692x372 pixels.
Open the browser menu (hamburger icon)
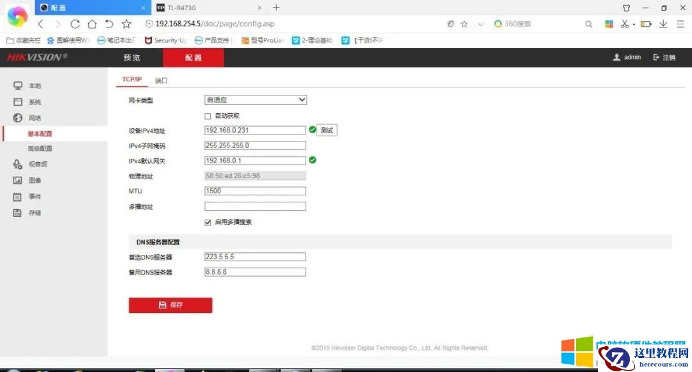click(680, 23)
